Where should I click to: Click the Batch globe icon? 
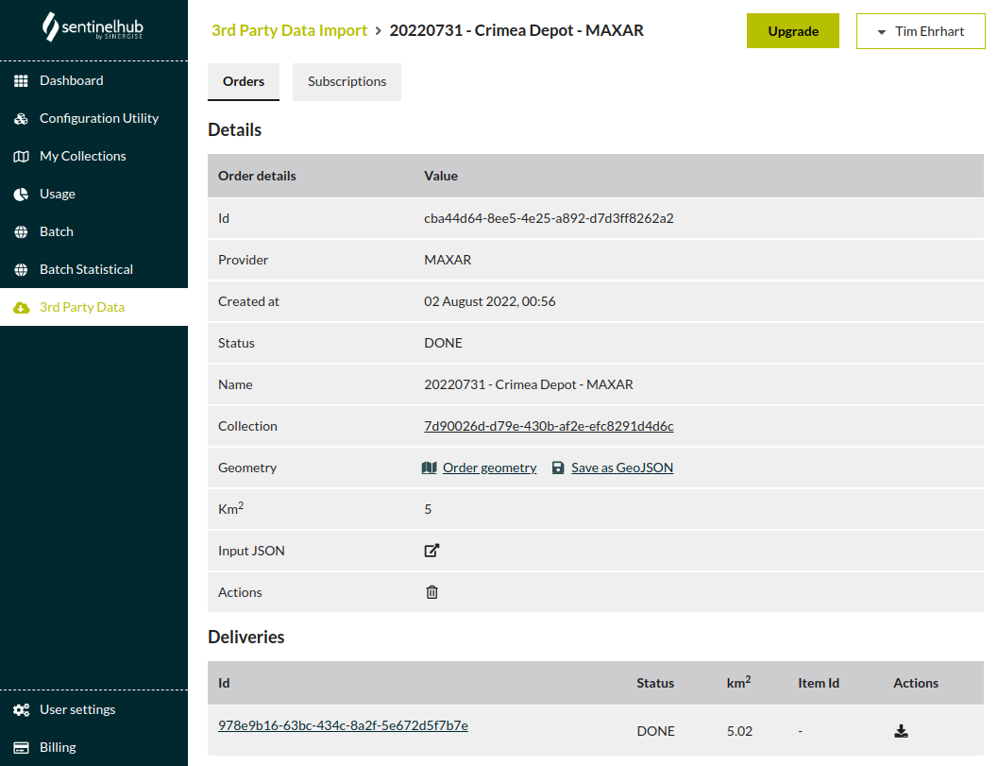pos(21,231)
